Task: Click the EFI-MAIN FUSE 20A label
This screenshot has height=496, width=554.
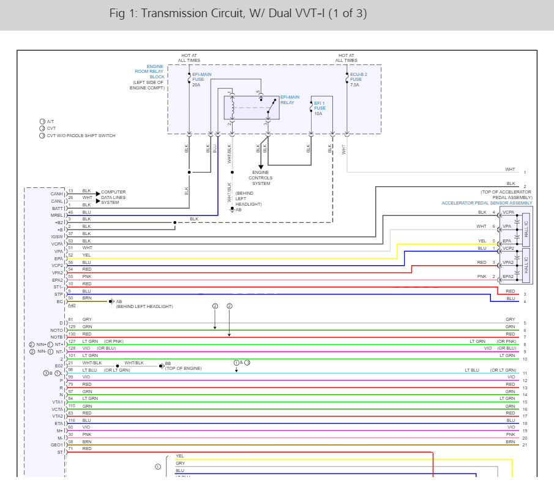Action: pyautogui.click(x=202, y=80)
